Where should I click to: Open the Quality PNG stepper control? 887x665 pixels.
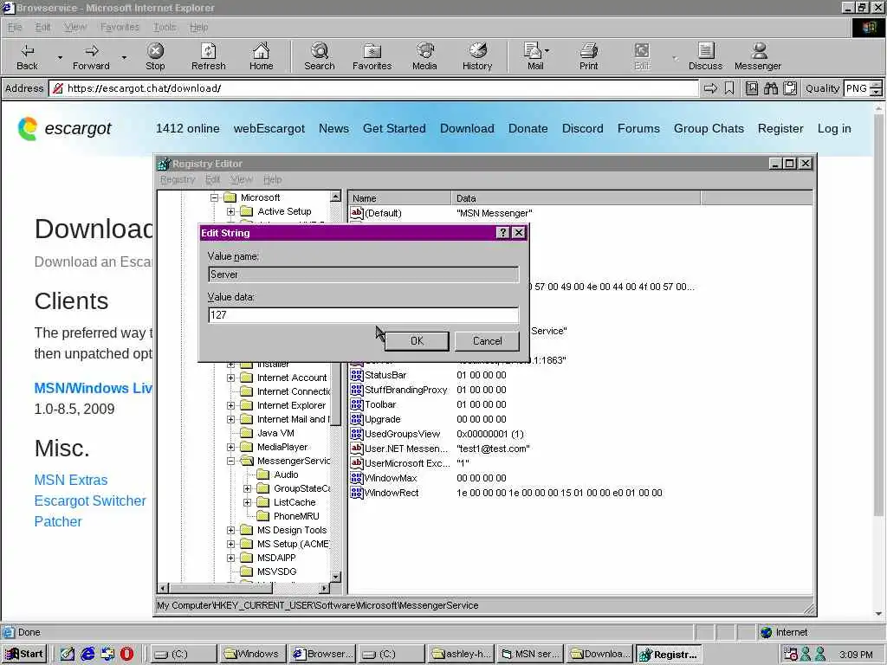(876, 88)
